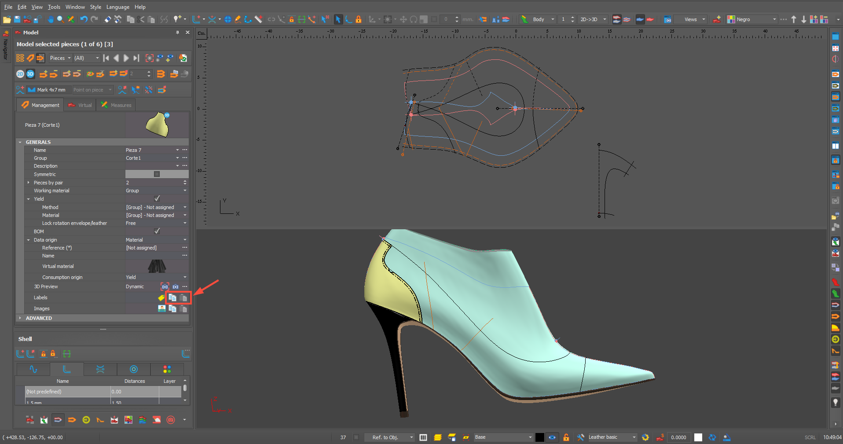The width and height of the screenshot is (843, 444).
Task: Open the Working material dropdown
Action: [x=184, y=191]
